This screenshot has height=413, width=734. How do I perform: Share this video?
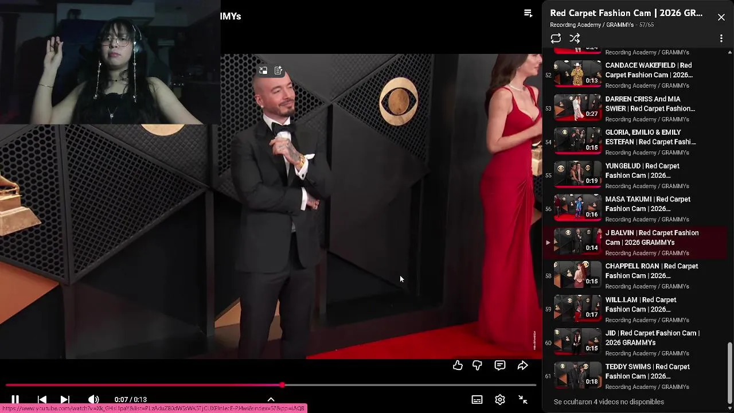522,365
